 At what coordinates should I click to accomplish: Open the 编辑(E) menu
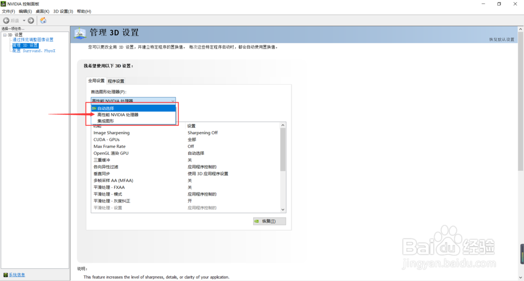pyautogui.click(x=25, y=12)
